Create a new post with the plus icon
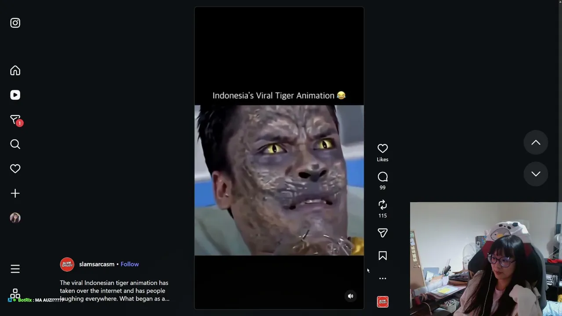Screen dimensions: 562x316 point(15,194)
